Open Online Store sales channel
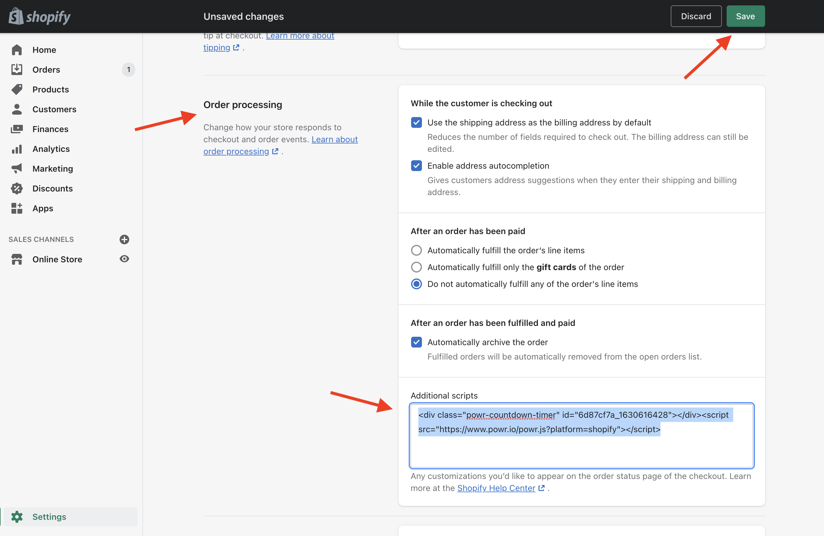Image resolution: width=824 pixels, height=536 pixels. [57, 259]
